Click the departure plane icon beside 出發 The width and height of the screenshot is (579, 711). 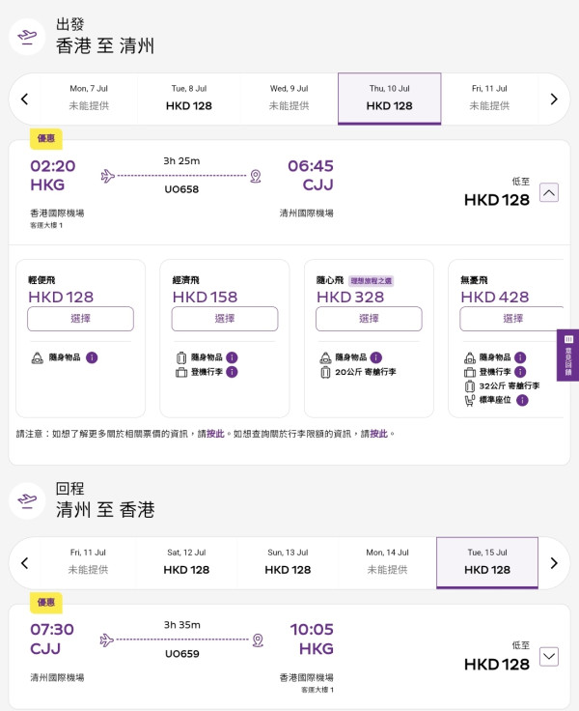point(27,37)
